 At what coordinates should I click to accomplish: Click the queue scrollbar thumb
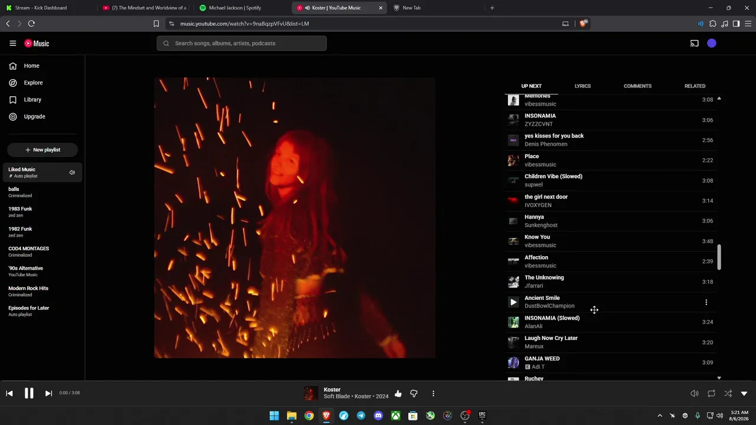point(719,257)
